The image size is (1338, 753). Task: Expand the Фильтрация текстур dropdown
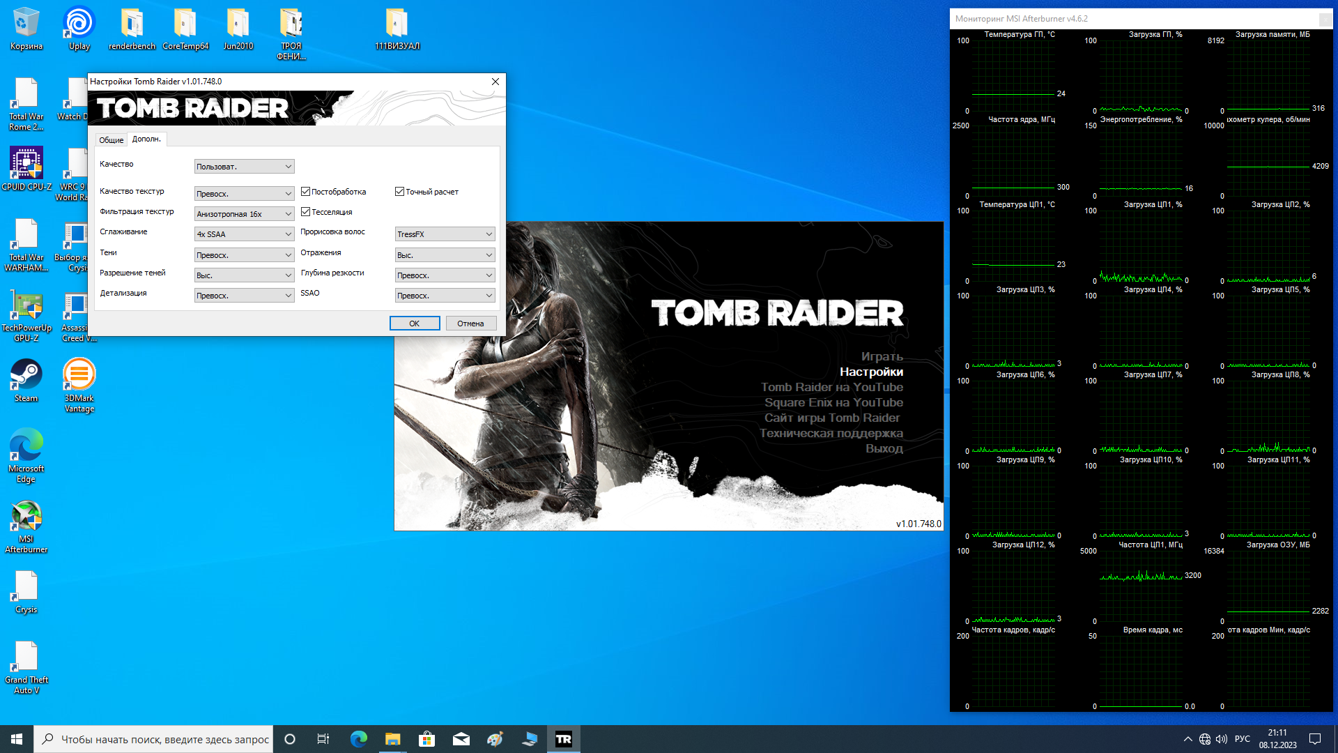click(244, 214)
